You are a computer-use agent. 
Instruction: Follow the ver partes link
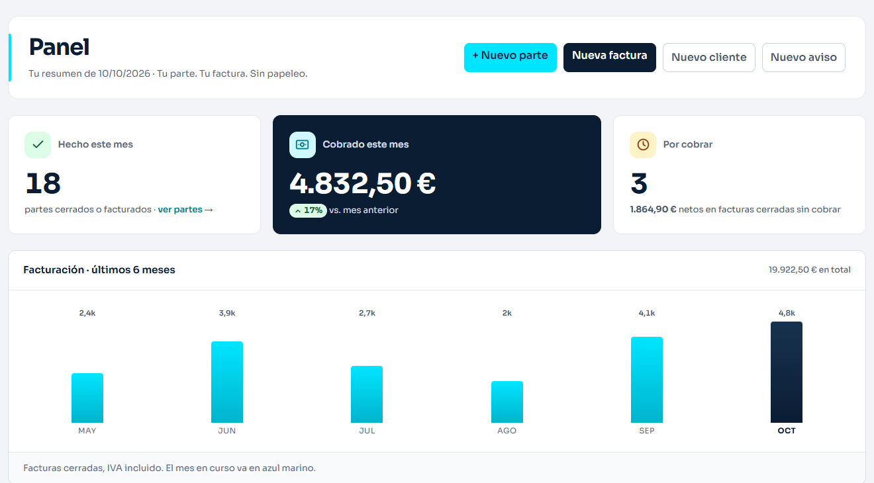[x=180, y=210]
